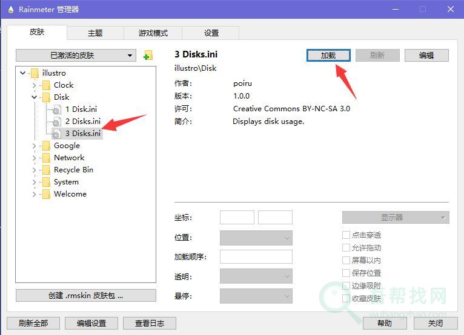Select the 1 Disk.ini skin file
464x335 pixels.
tap(81, 109)
